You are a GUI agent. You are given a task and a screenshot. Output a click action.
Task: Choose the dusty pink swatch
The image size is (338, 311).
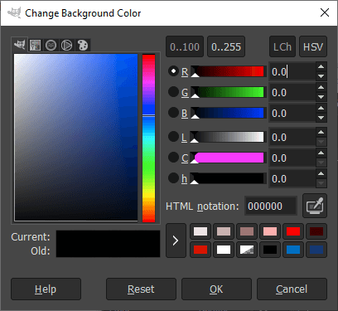[x=224, y=231]
